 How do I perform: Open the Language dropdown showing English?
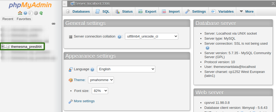click(126, 69)
